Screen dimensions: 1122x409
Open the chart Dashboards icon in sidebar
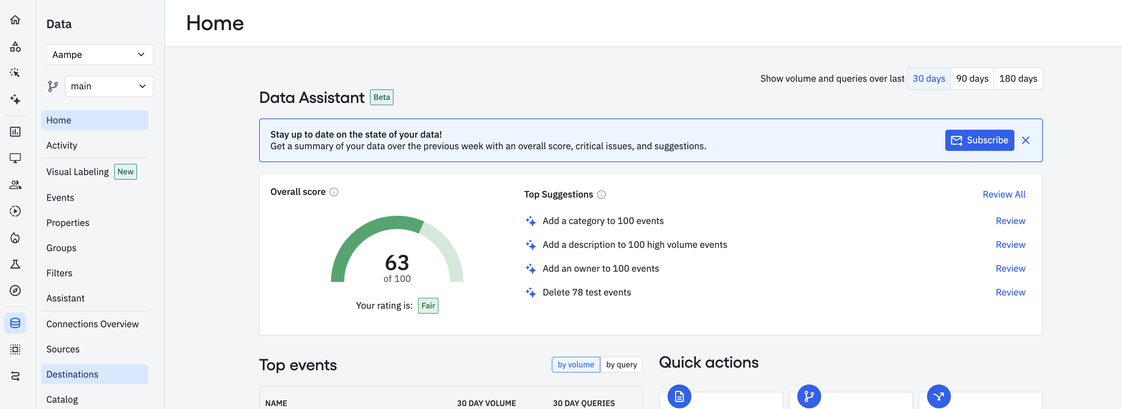tap(15, 132)
